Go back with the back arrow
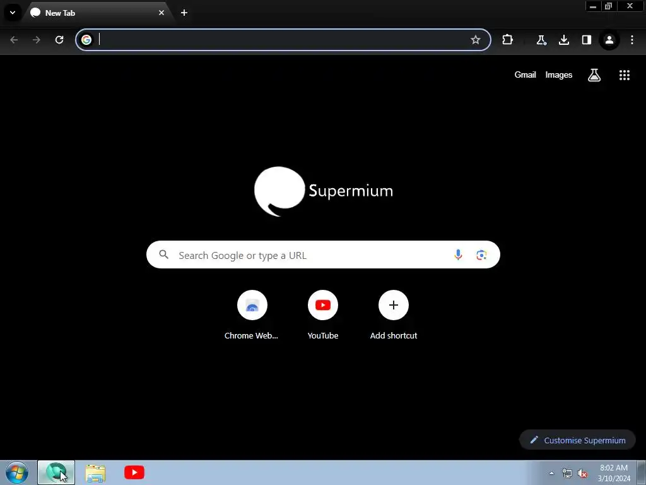This screenshot has width=646, height=485. tap(14, 40)
